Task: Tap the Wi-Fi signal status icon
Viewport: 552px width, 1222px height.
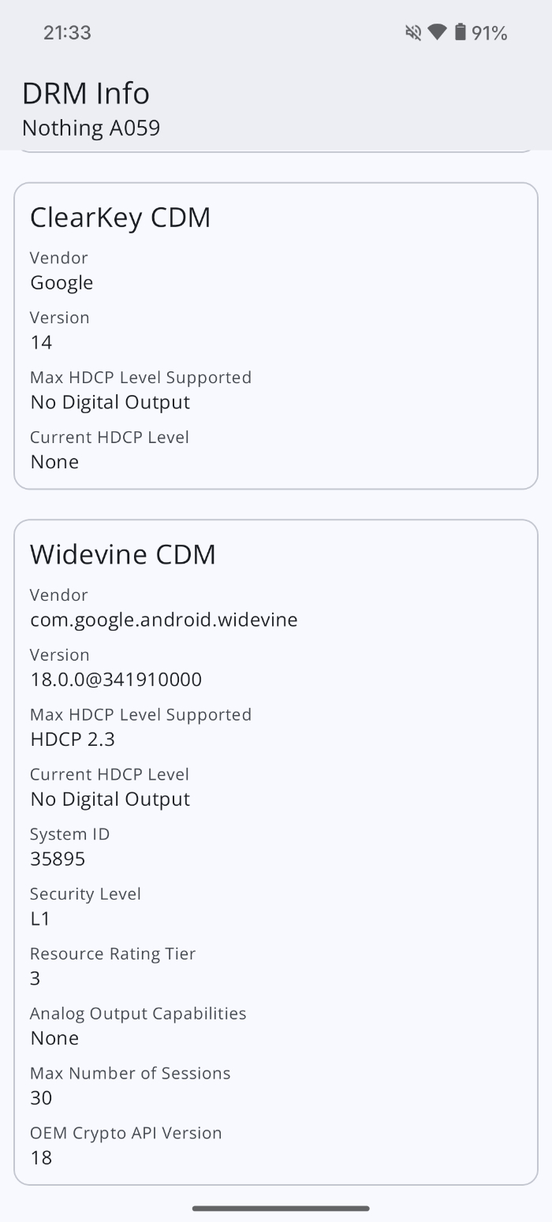Action: pyautogui.click(x=437, y=32)
